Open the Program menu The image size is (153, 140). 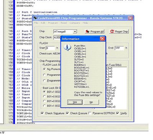53,23
